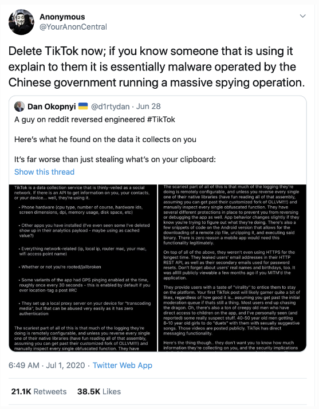Open the Jun 28 quoted tweet date
Screen dimensions: 319x409
point(148,107)
